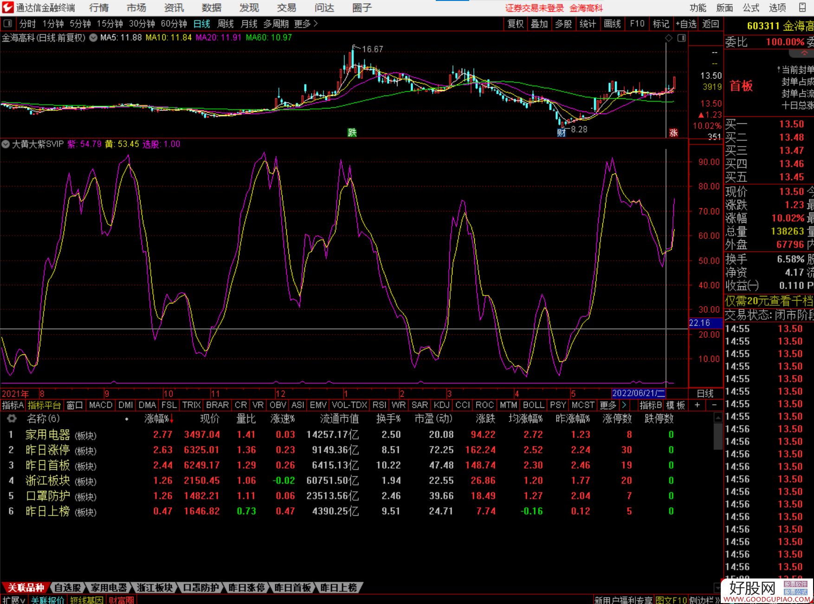Select 月线 monthly period

pos(249,24)
